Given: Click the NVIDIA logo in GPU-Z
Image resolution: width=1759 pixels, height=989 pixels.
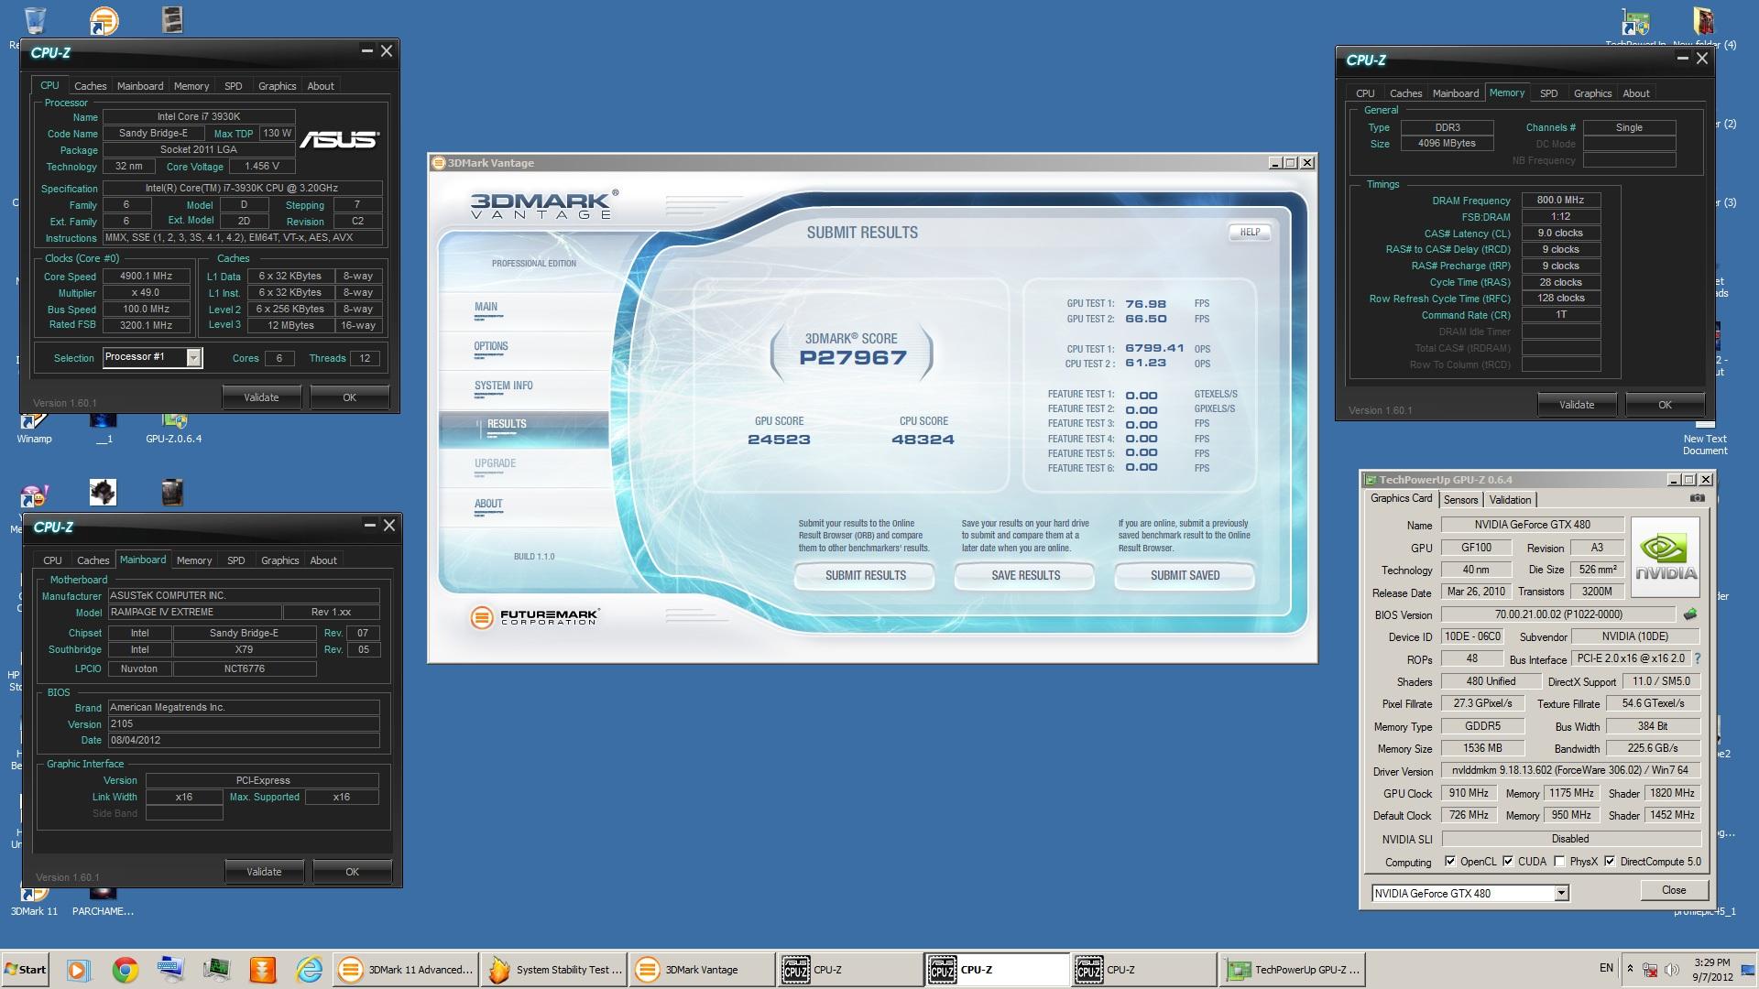Looking at the screenshot, I should tap(1666, 558).
